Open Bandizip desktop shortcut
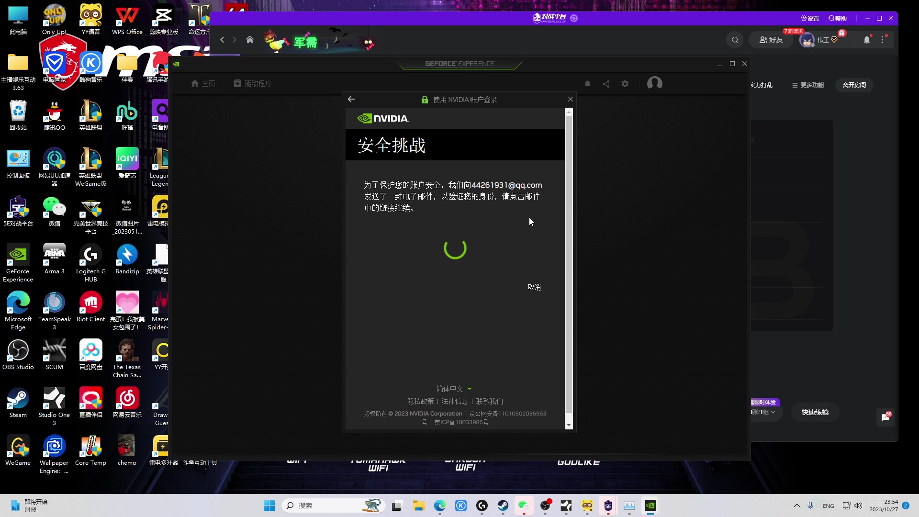Screen dimensions: 919x517 pos(127,259)
